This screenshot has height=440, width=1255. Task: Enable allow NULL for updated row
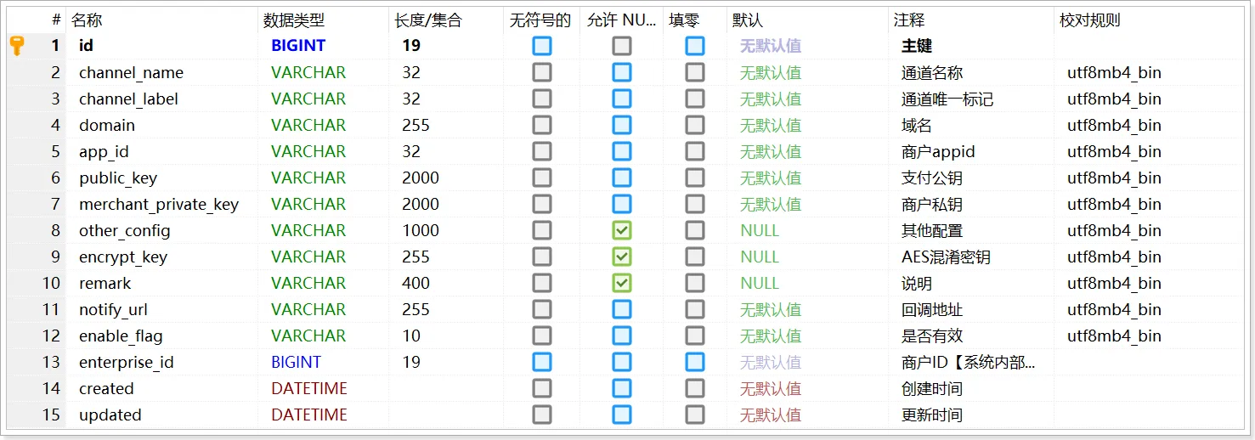622,415
